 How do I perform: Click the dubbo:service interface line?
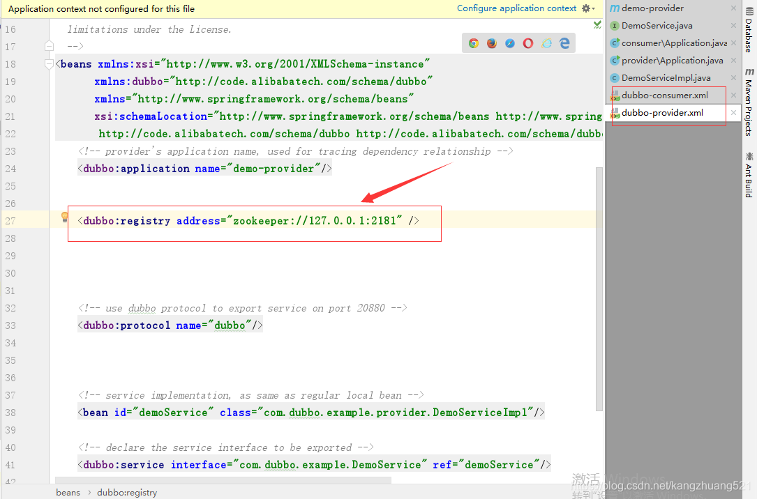[x=314, y=465]
